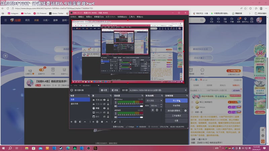The image size is (269, 151).
Task: Mute the 桌面音频 mixer channel
Action: point(116,117)
